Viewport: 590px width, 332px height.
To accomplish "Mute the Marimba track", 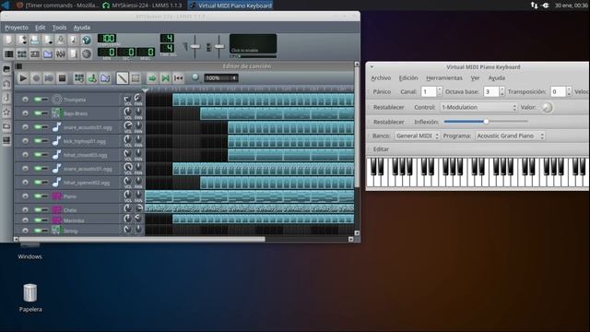I will (x=37, y=220).
